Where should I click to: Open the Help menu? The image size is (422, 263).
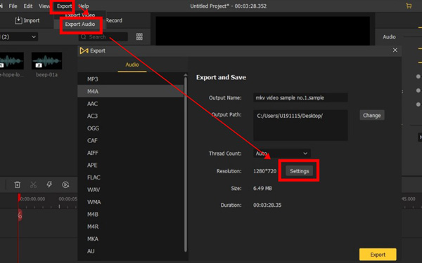(84, 6)
